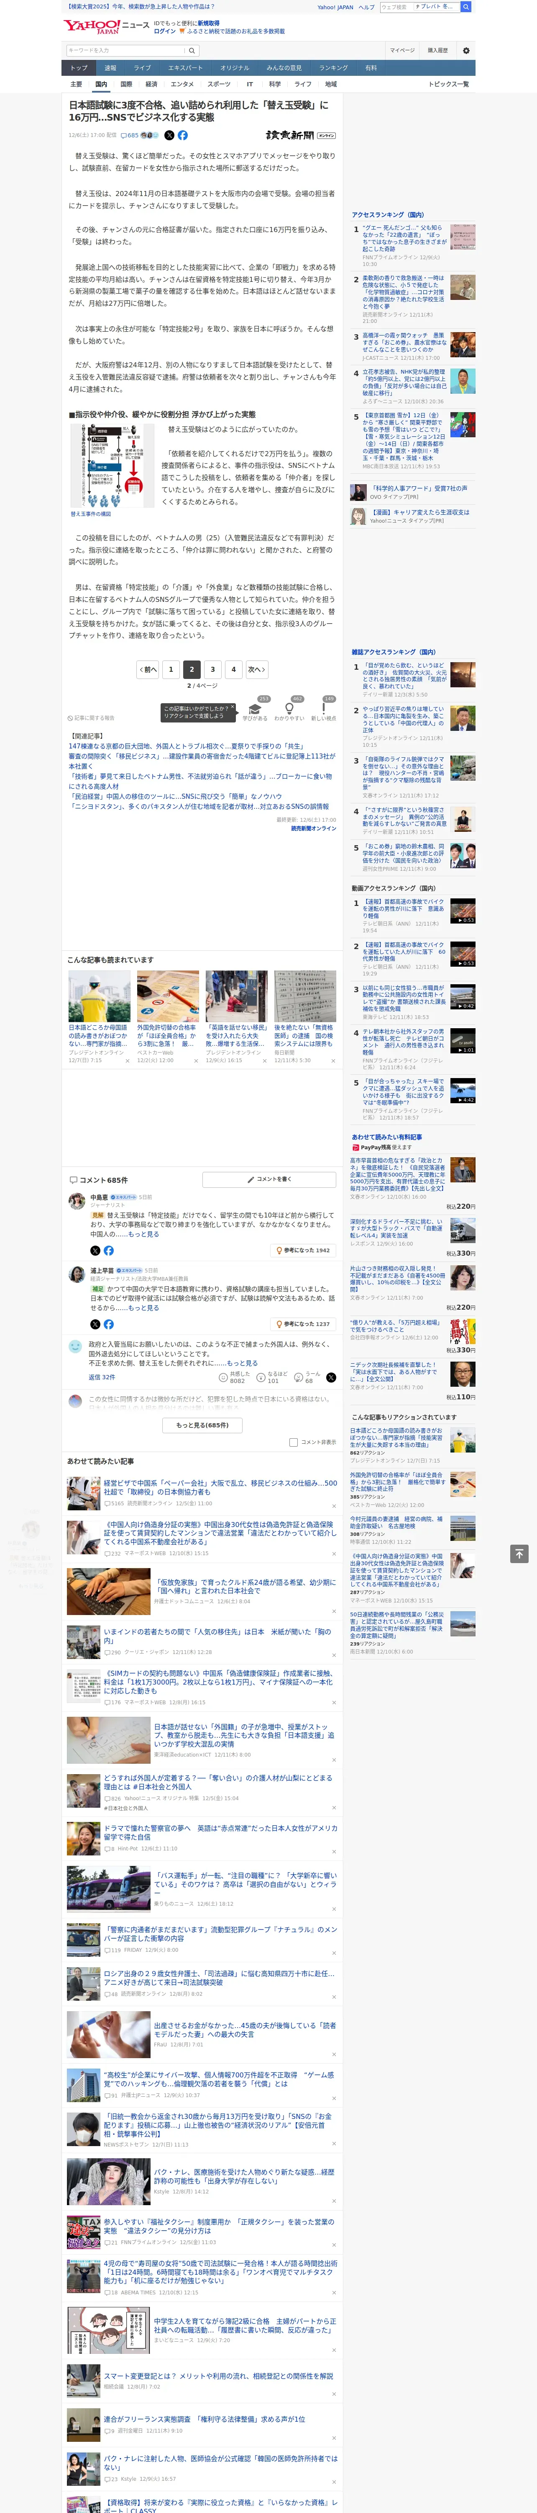The height and width of the screenshot is (2513, 537).
Task: Select the スポーツ category tab
Action: click(x=218, y=84)
